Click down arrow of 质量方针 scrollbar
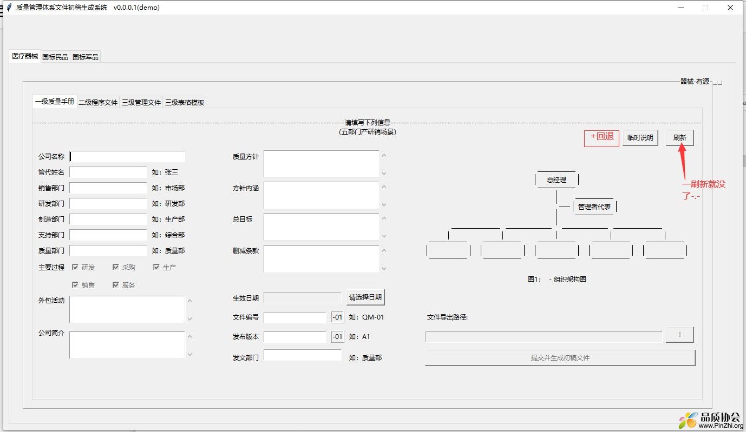Image resolution: width=746 pixels, height=432 pixels. 384,173
